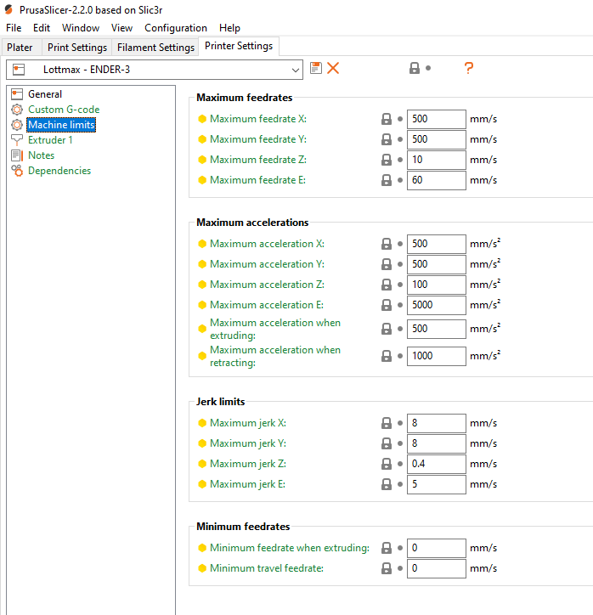Switch to the Plater tab
Image resolution: width=593 pixels, height=615 pixels.
tap(20, 48)
